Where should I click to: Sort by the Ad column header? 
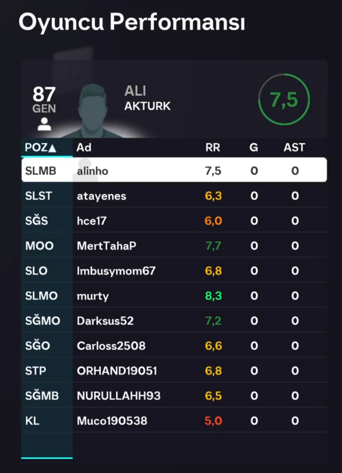(x=84, y=147)
